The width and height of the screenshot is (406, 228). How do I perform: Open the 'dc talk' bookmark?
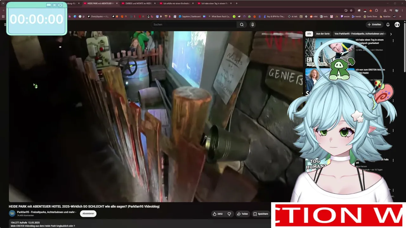pos(293,16)
